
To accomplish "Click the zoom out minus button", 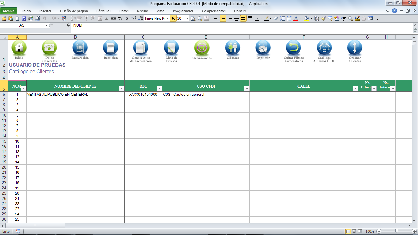I will 379,231.
